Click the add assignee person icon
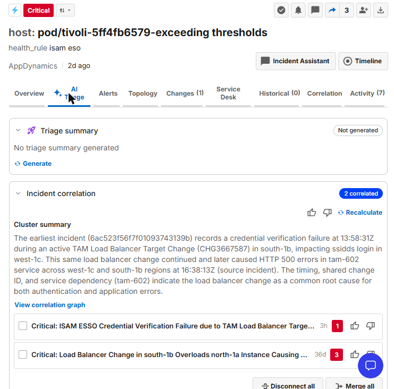This screenshot has height=389, width=394. click(x=364, y=10)
